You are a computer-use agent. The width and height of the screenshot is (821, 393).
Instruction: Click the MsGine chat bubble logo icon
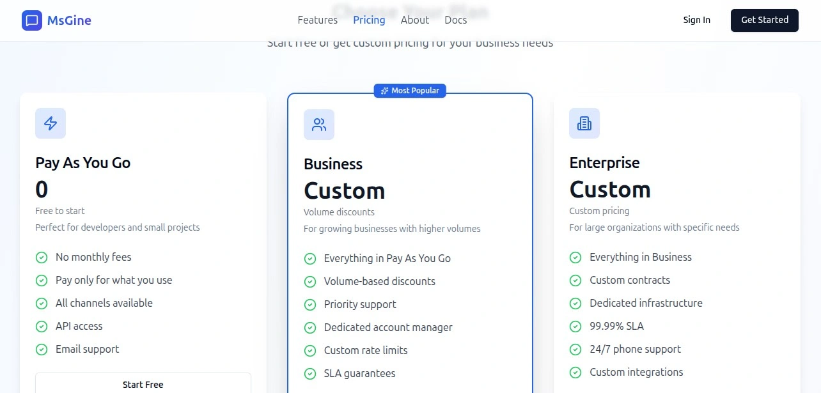[x=31, y=20]
